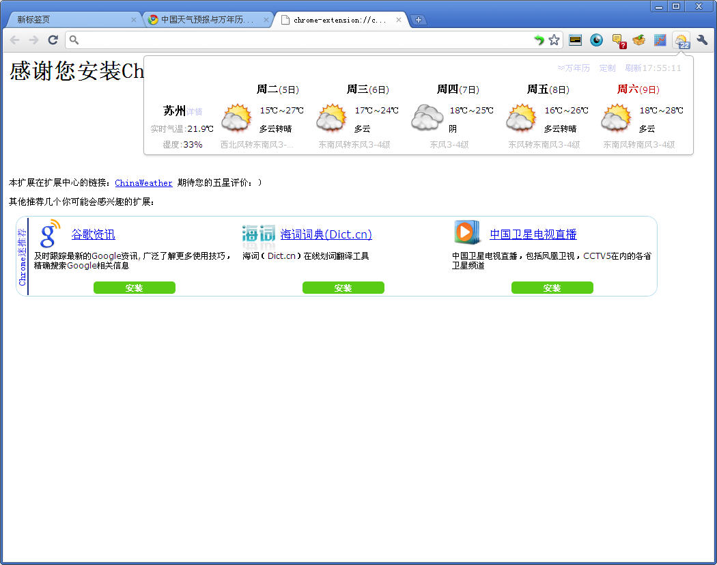Screen dimensions: 717x565
Task: Close the 新标签页 tab
Action: tap(134, 20)
